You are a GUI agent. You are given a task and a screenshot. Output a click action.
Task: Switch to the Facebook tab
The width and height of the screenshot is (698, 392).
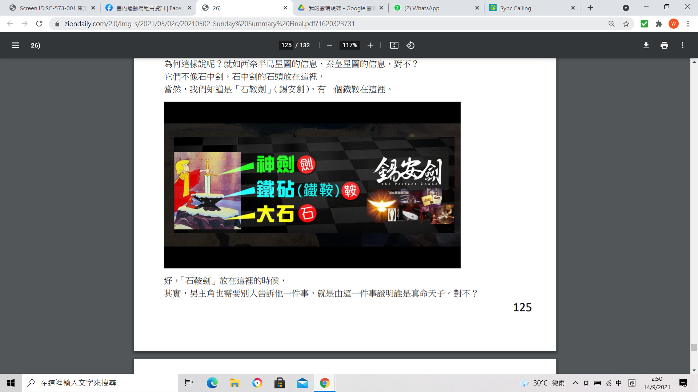click(148, 8)
